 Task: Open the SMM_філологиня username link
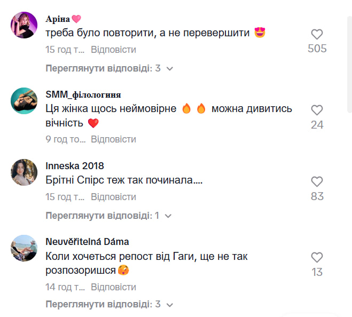coord(83,94)
